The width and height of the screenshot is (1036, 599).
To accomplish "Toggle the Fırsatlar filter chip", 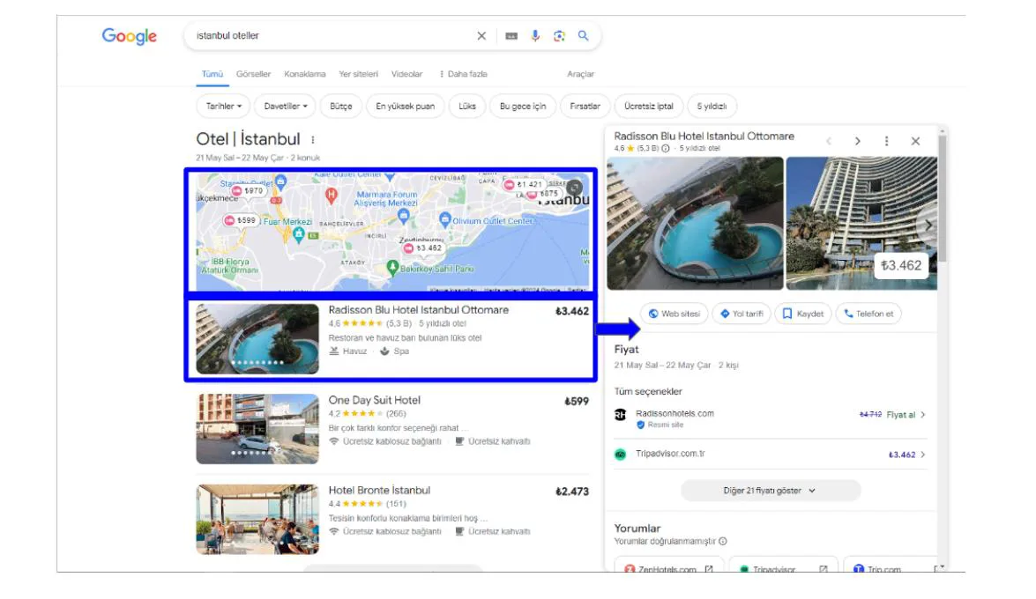I will 585,107.
